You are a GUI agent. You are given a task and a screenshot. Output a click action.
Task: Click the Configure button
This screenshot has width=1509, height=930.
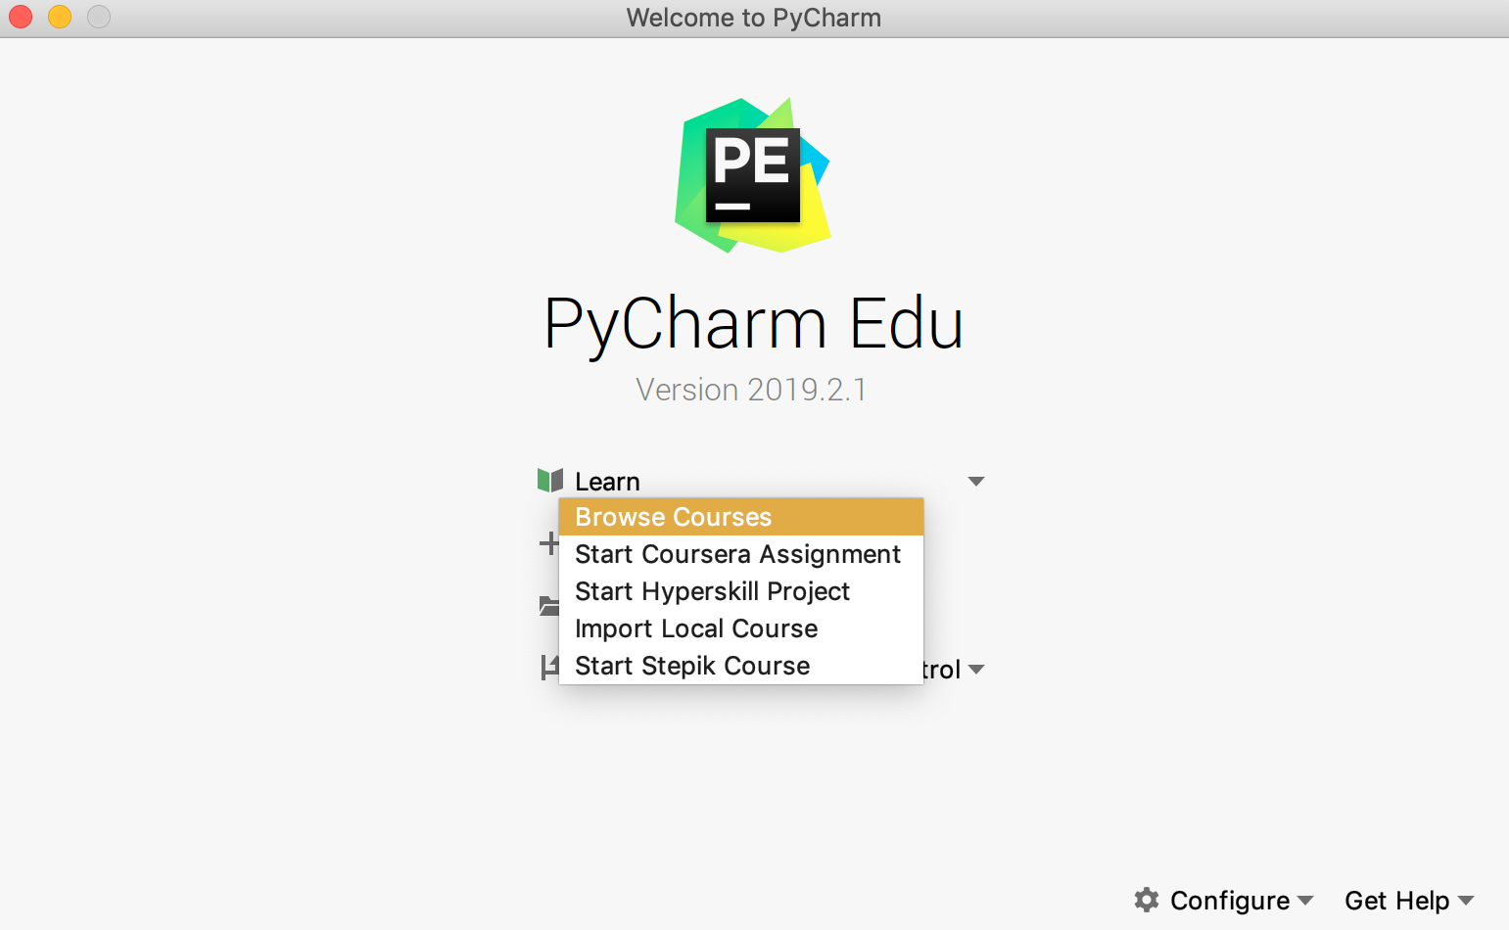[x=1230, y=900]
